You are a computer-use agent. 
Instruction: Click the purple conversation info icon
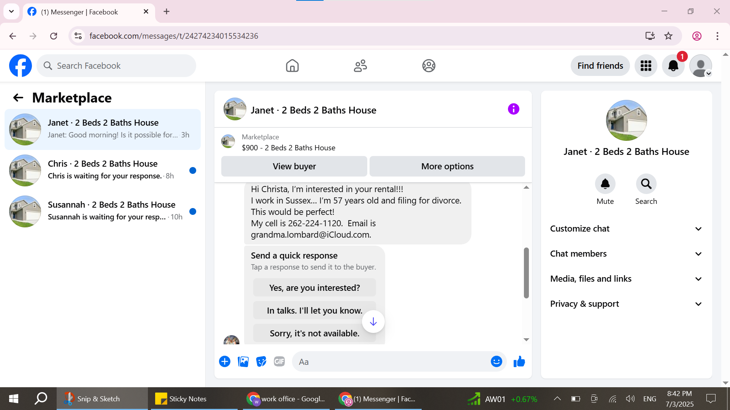pos(513,109)
